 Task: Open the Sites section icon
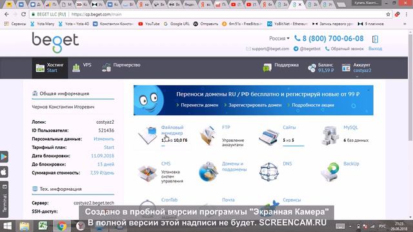[268, 136]
